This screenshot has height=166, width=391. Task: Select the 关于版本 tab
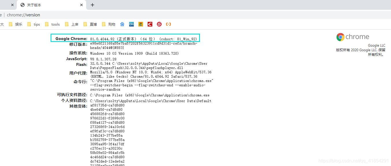(x=51, y=5)
